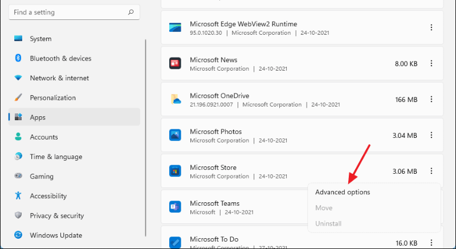Click the Microsoft To Do app icon
Screen dimensions: 456x249
click(x=175, y=242)
